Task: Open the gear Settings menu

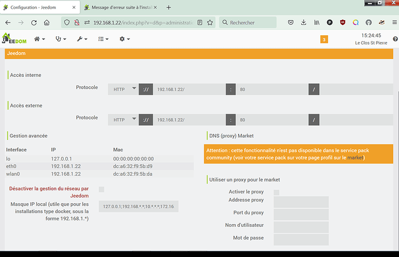Action: click(125, 39)
